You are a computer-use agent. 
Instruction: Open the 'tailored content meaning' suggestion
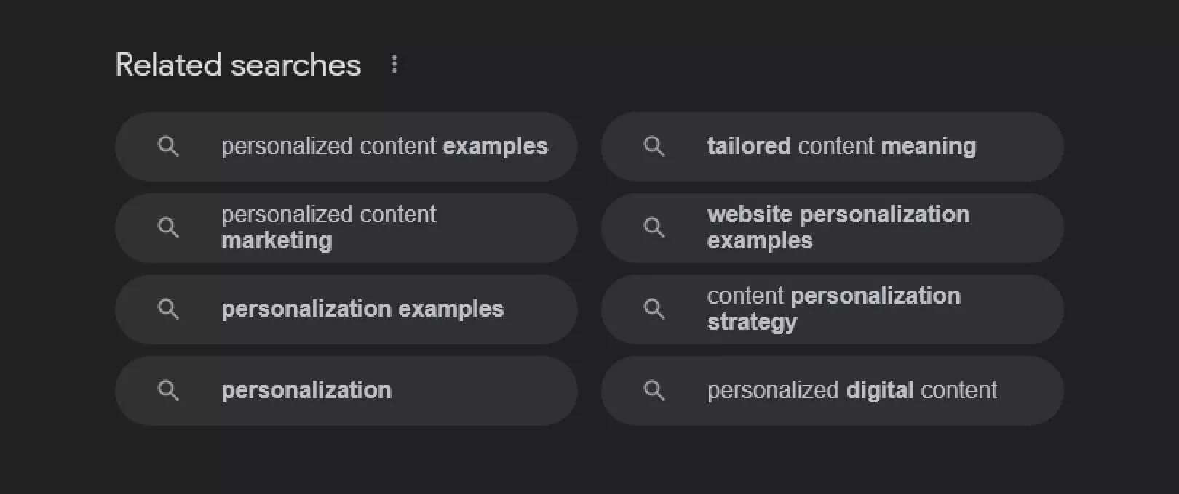(x=841, y=147)
